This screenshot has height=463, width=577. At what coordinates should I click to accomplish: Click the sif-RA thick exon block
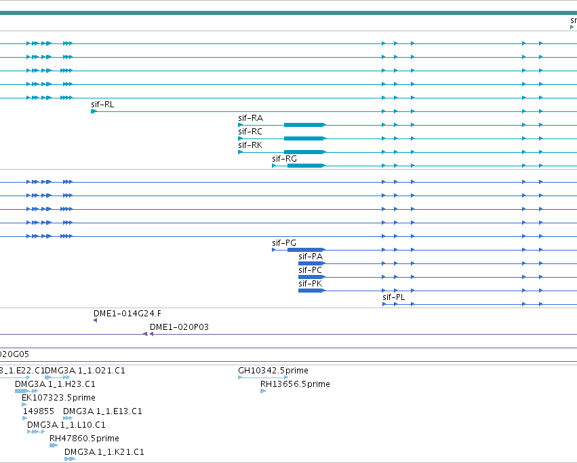[x=304, y=125]
